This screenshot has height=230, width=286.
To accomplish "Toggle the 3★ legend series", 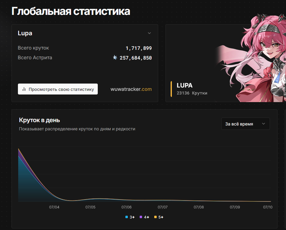I will [130, 217].
